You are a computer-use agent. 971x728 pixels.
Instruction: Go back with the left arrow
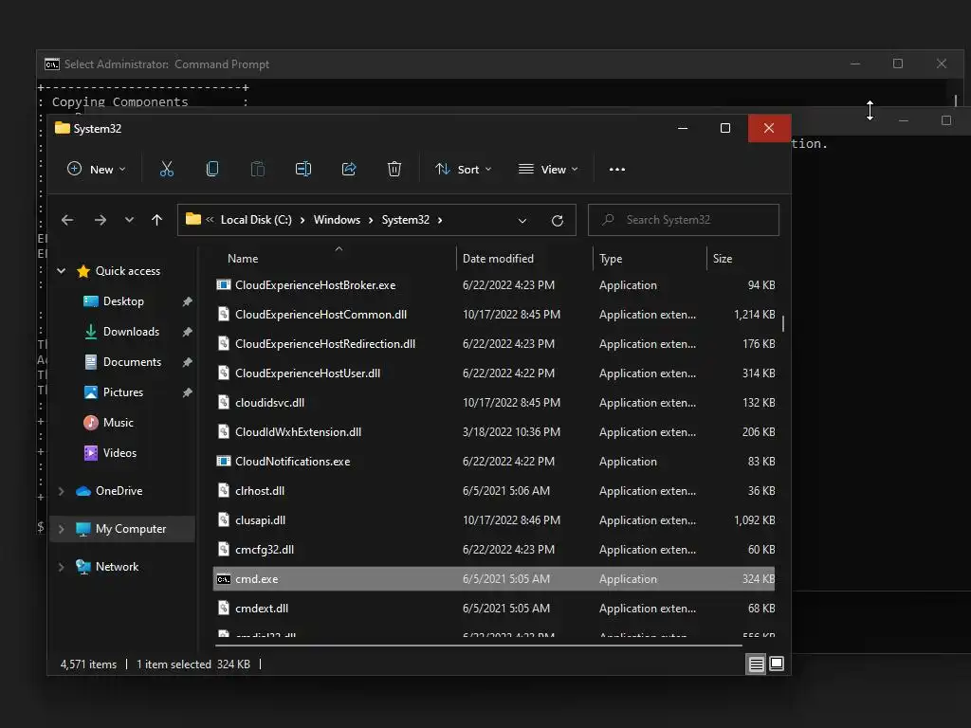(67, 220)
